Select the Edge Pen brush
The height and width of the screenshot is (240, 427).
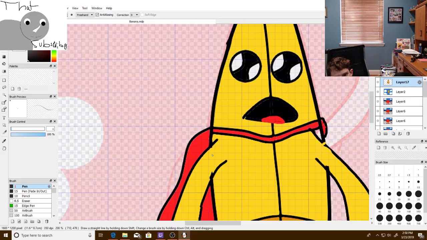pyautogui.click(x=30, y=206)
